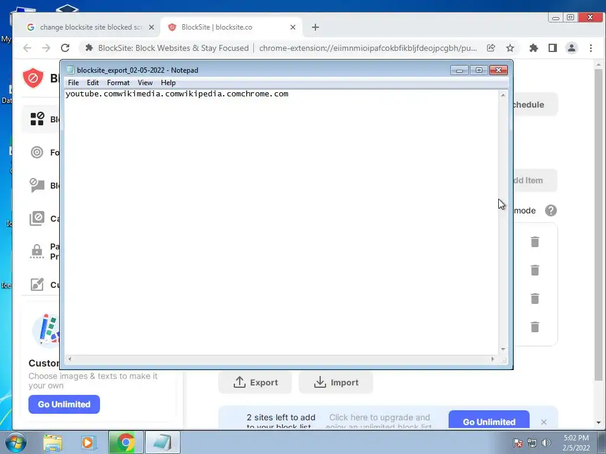
Task: Toggle Chrome side panel icon
Action: pyautogui.click(x=553, y=48)
